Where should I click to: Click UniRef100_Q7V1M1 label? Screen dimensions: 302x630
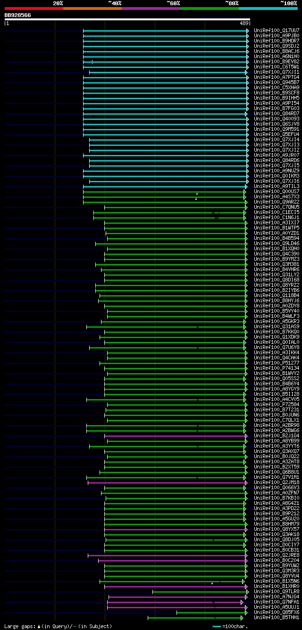click(277, 477)
